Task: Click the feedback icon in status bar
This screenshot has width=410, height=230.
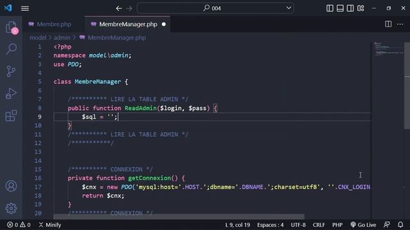Action: (387, 225)
